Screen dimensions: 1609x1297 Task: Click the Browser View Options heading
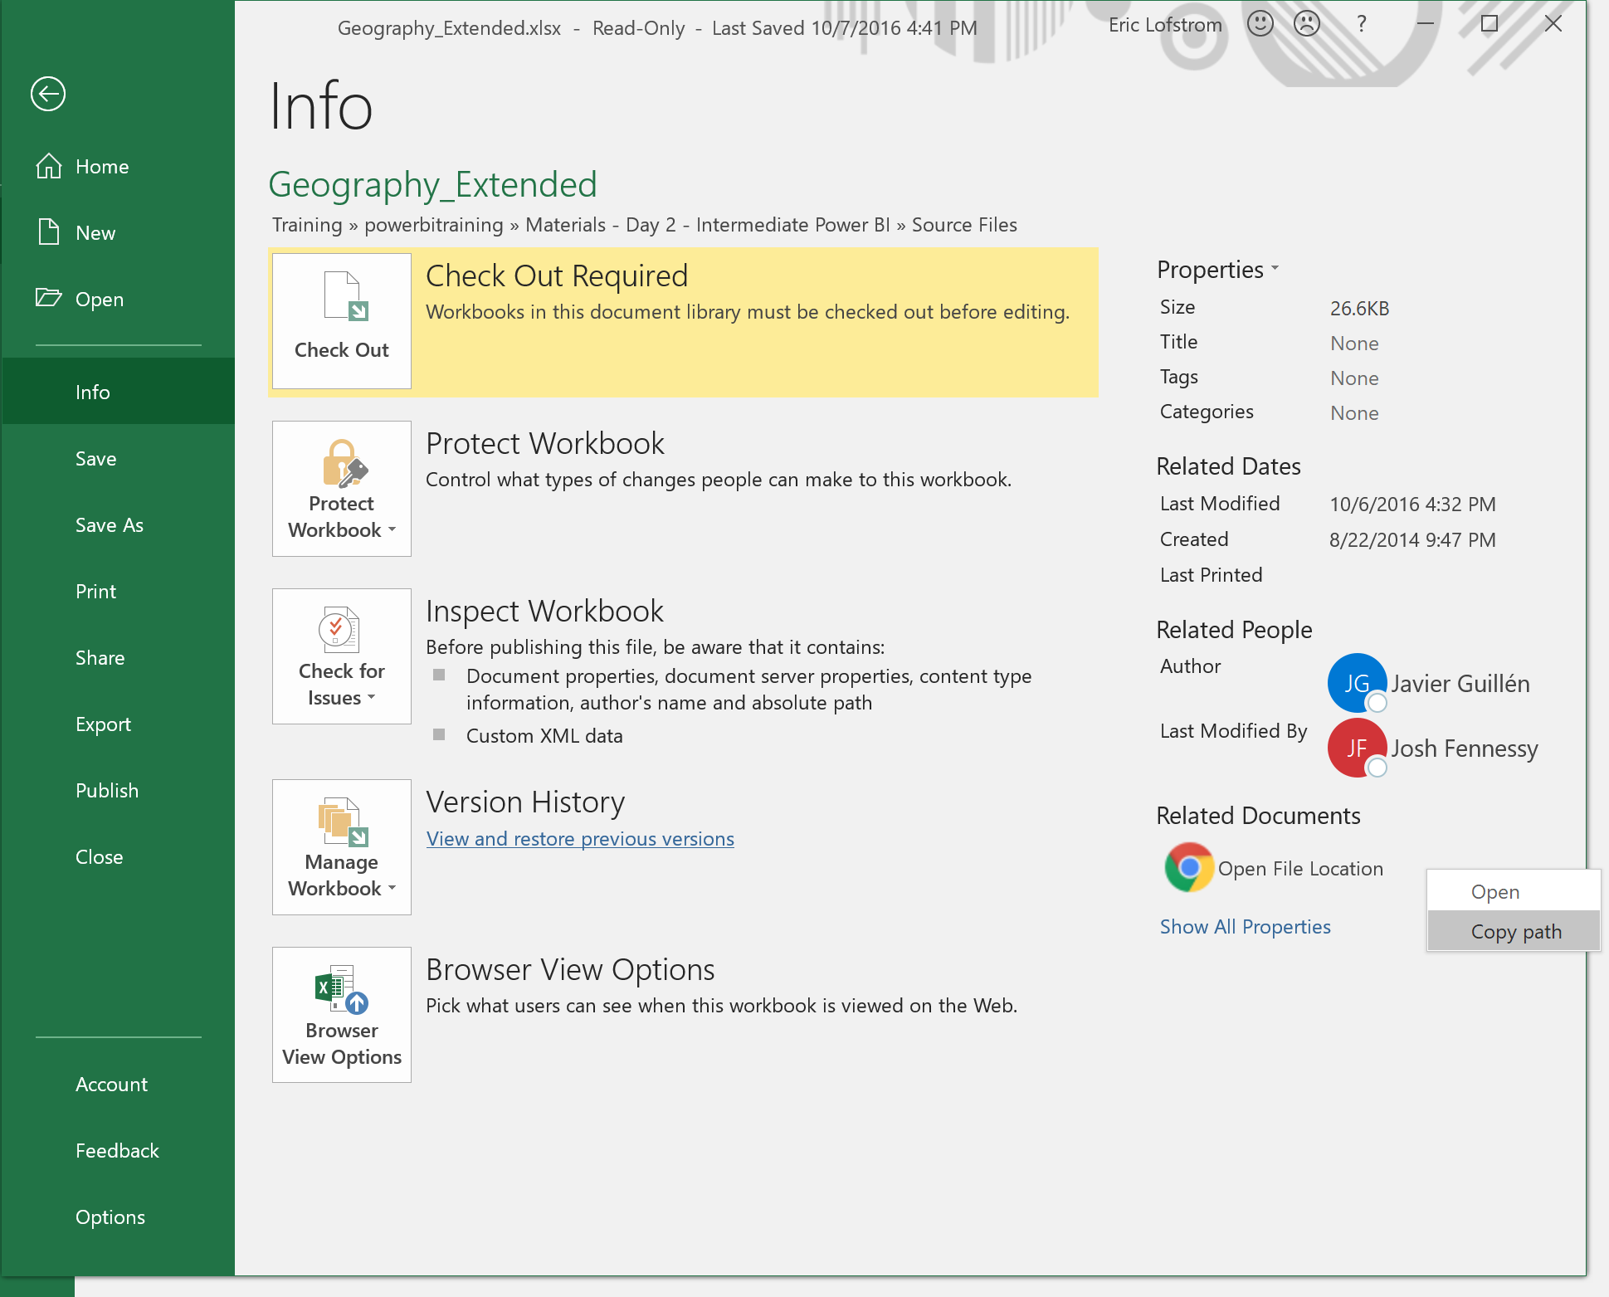[570, 969]
